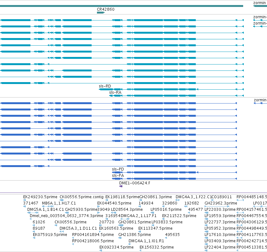Click DMG5A.1_1.B14.C1 label
Viewport: 267px width, 252px height.
[45, 210]
